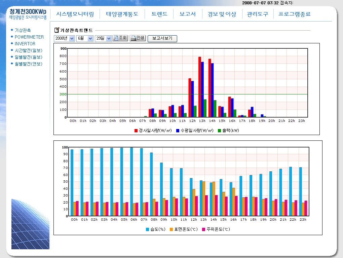The height and width of the screenshot is (258, 343).
Task: Click the bullet icon beside 기상관측
Action: (x=12, y=30)
